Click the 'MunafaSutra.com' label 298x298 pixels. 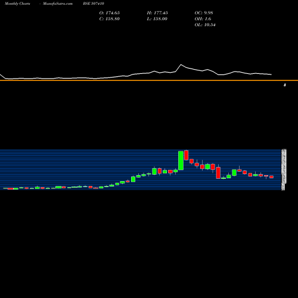pos(58,4)
